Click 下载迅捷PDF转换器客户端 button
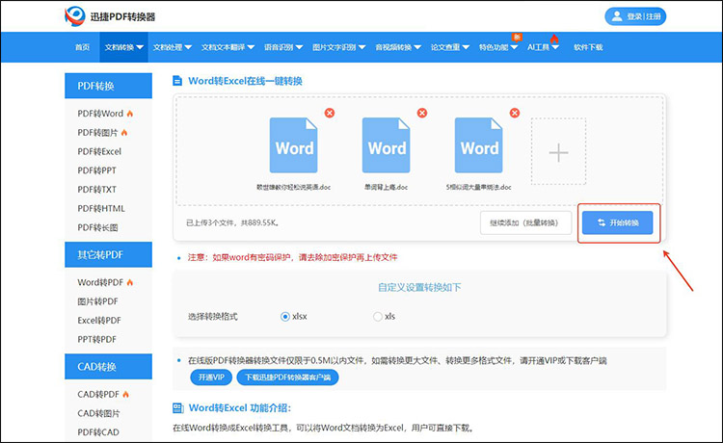This screenshot has width=723, height=443. pos(287,378)
